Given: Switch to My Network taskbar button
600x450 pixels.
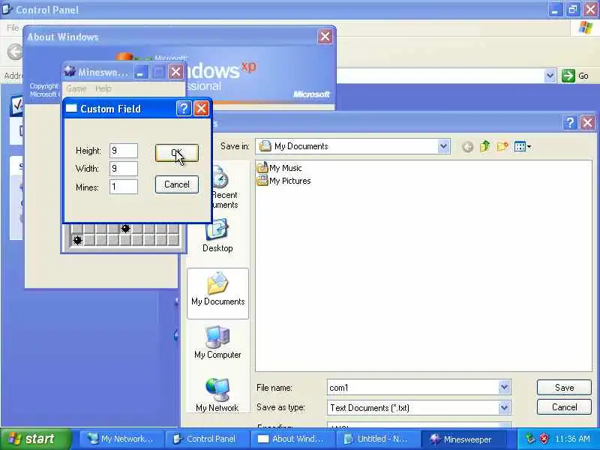Looking at the screenshot, I should point(121,439).
